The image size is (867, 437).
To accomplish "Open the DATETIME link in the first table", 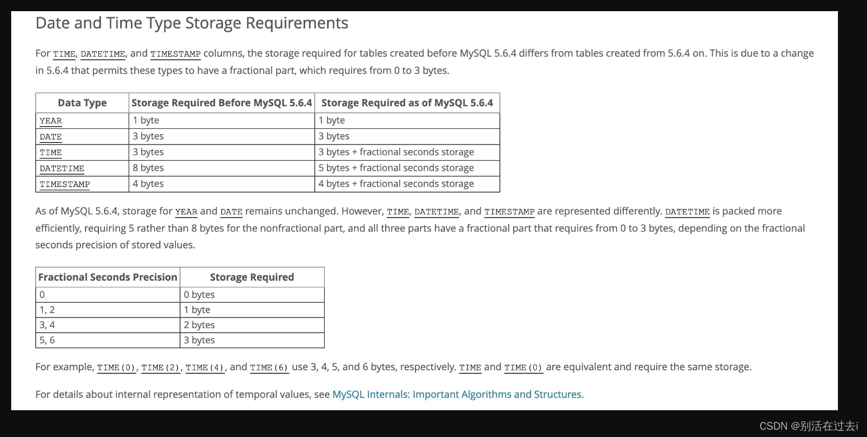I will point(61,169).
